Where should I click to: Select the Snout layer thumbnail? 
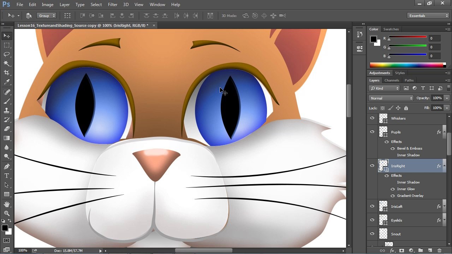point(383,234)
